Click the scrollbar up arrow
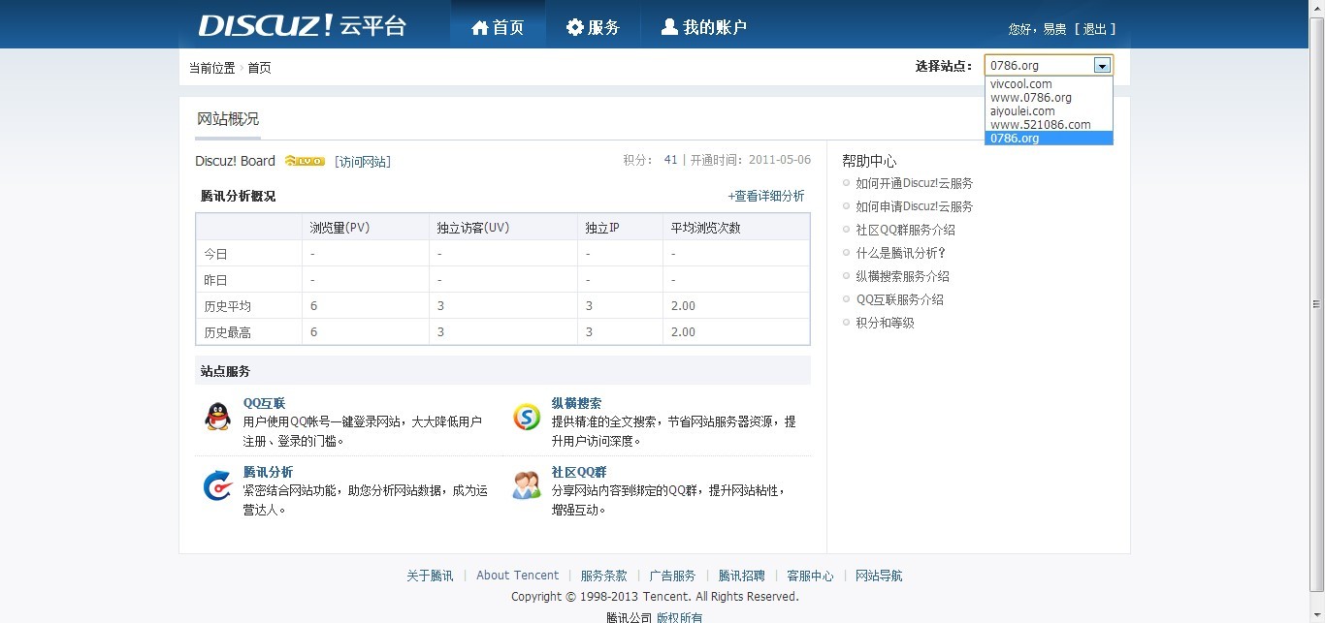Image resolution: width=1325 pixels, height=623 pixels. (1316, 8)
